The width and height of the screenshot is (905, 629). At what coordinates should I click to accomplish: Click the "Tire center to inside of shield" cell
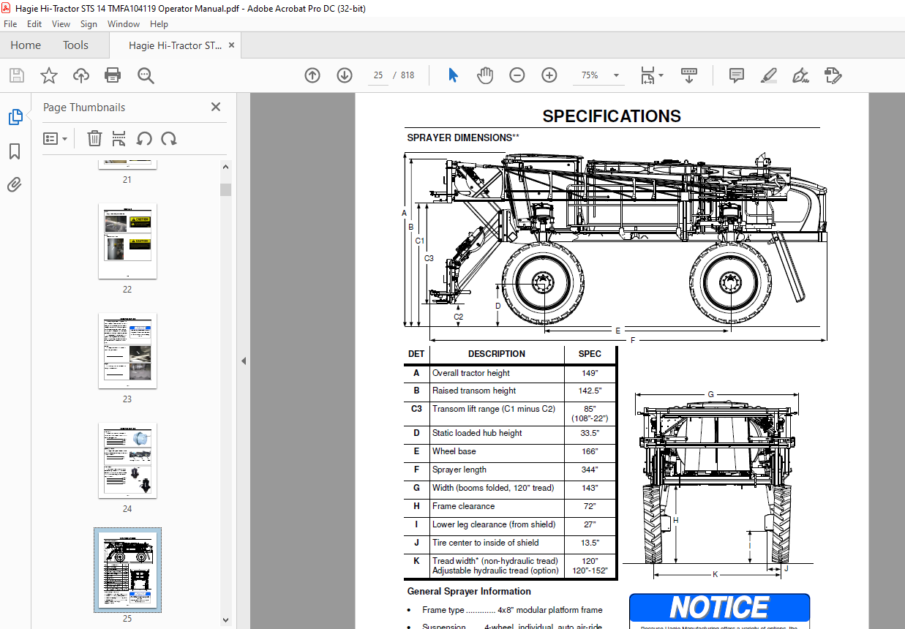[486, 543]
